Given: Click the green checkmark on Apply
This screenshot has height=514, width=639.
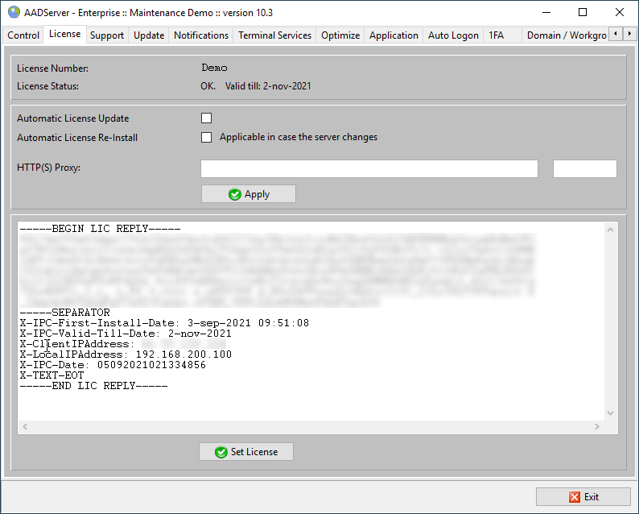Looking at the screenshot, I should click(x=234, y=194).
